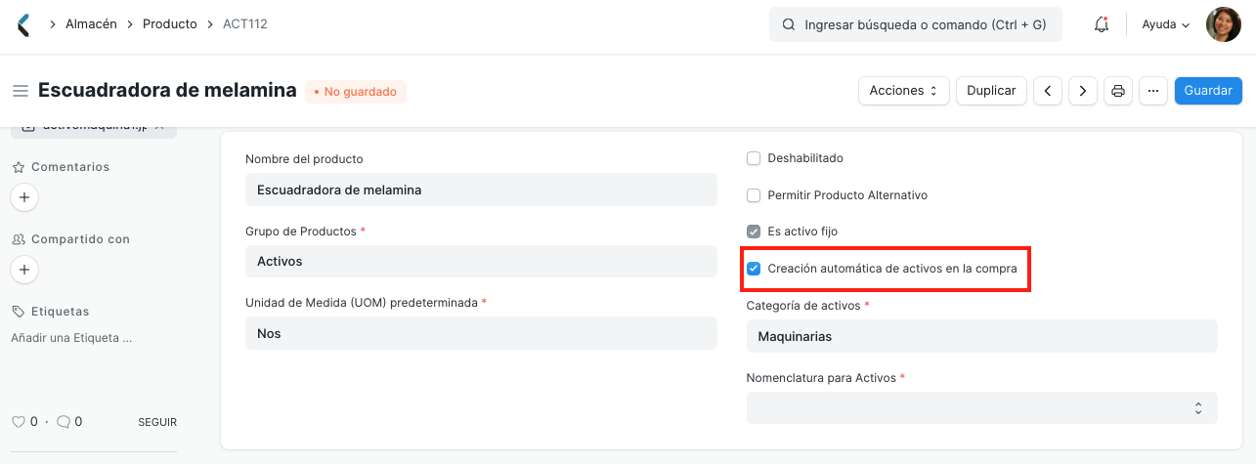The image size is (1256, 464).
Task: Open the Nomenclatura para Activos select field
Action: 982,408
